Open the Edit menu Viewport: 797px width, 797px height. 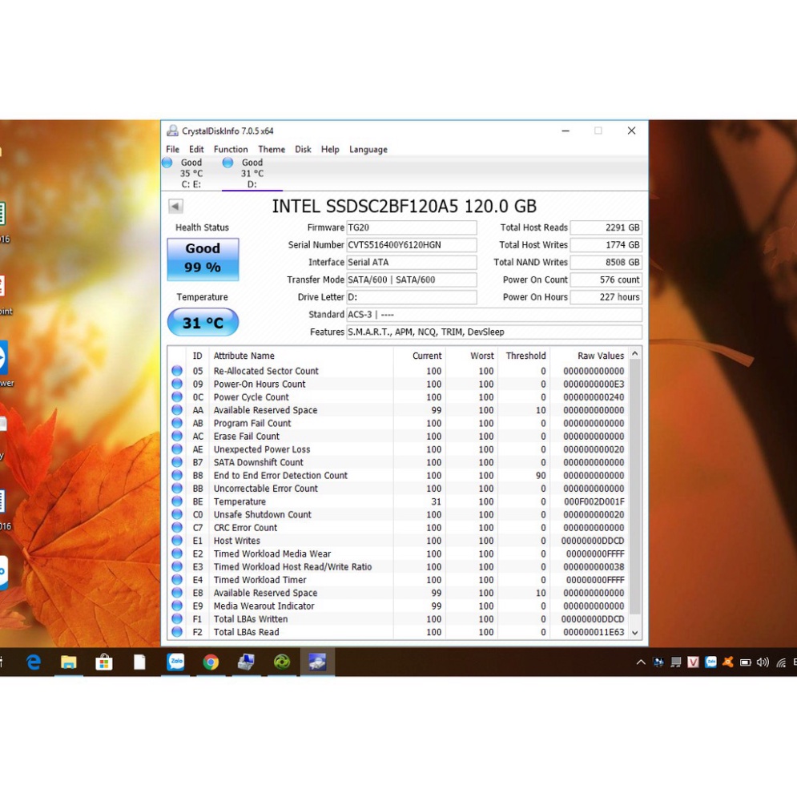click(196, 150)
